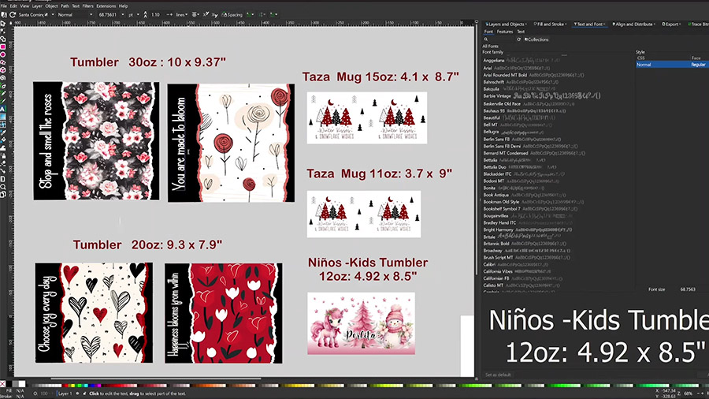Switch to Layers and Objects tab
The image size is (709, 399).
[506, 24]
